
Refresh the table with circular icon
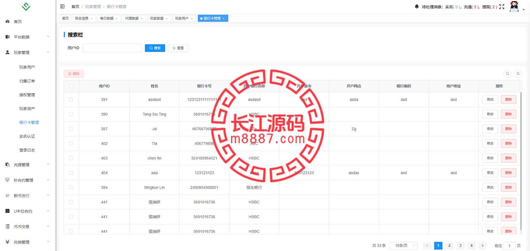click(518, 74)
